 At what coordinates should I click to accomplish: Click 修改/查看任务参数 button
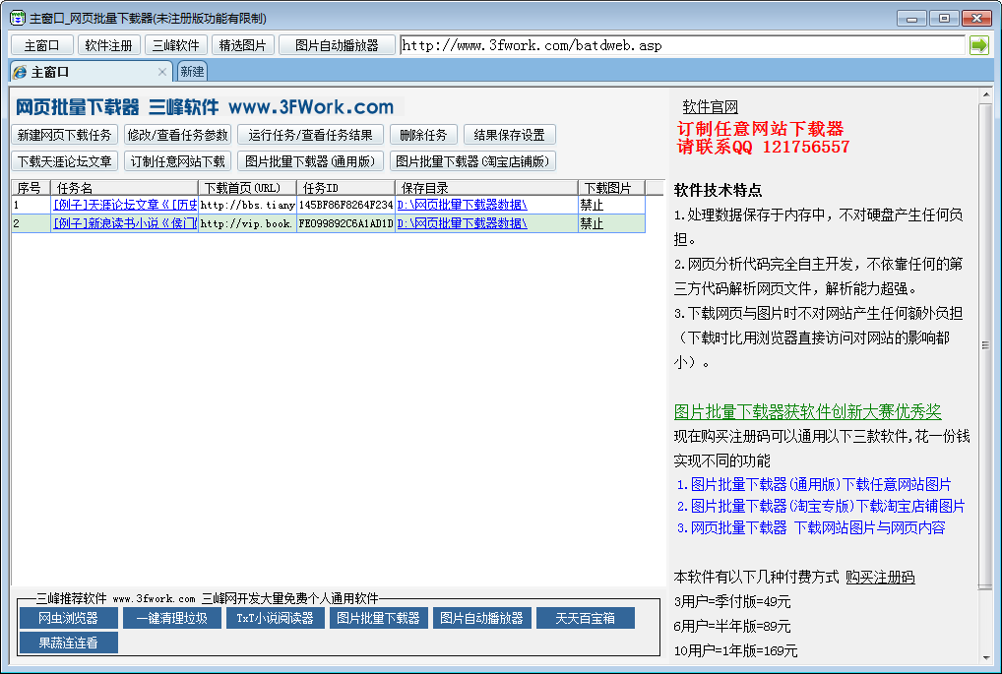tap(177, 135)
